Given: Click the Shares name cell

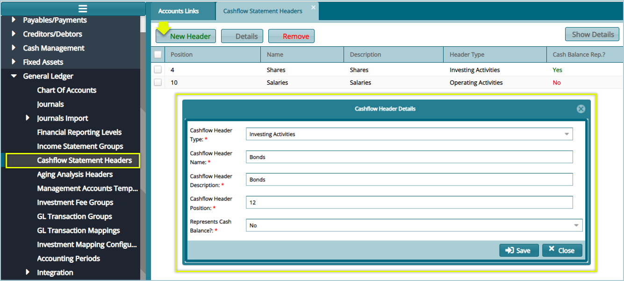Looking at the screenshot, I should point(276,70).
